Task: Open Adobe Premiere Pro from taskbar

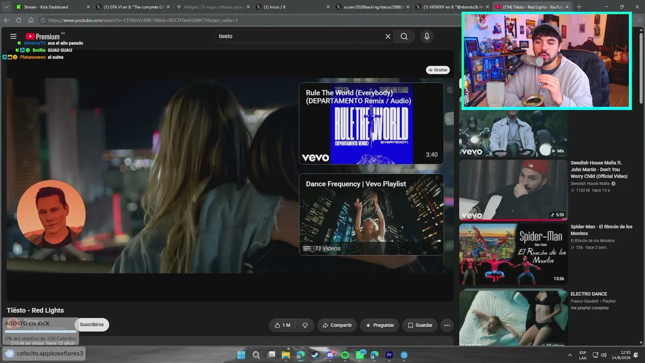Action: pyautogui.click(x=389, y=355)
